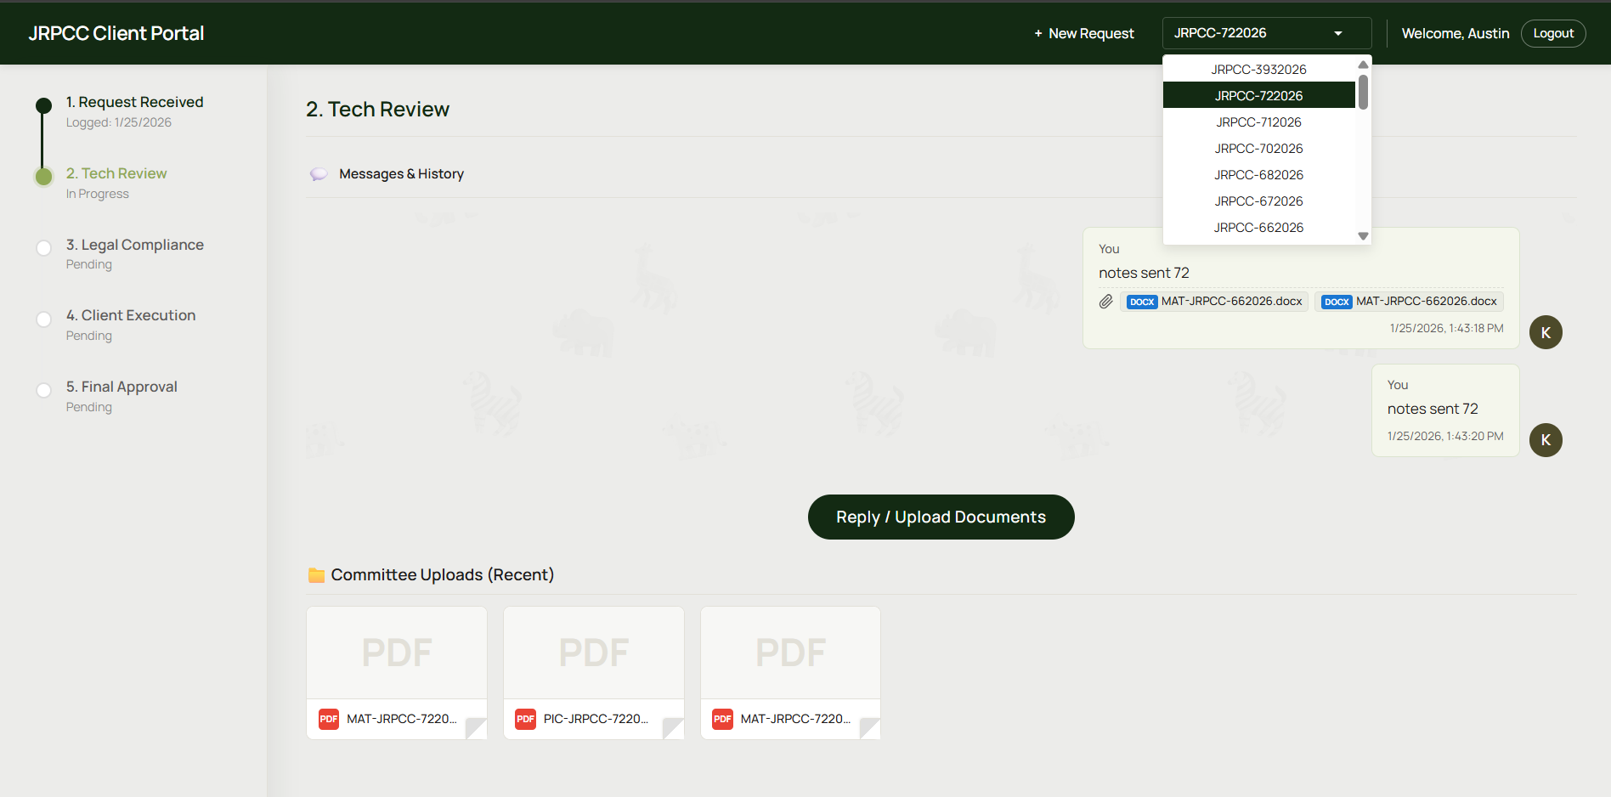The height and width of the screenshot is (797, 1611).
Task: Collapse the JRPCC-722026 request selector dropdown
Action: [x=1337, y=33]
